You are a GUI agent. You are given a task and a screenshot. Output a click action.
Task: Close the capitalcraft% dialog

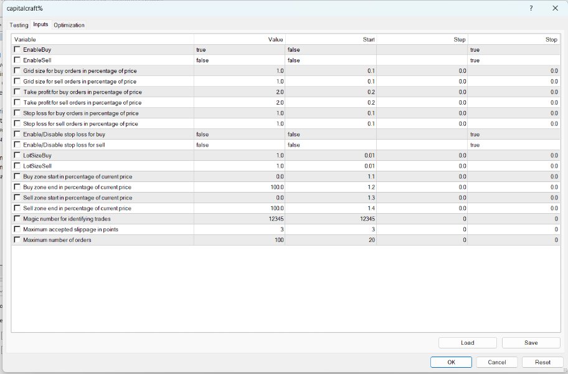(x=555, y=8)
